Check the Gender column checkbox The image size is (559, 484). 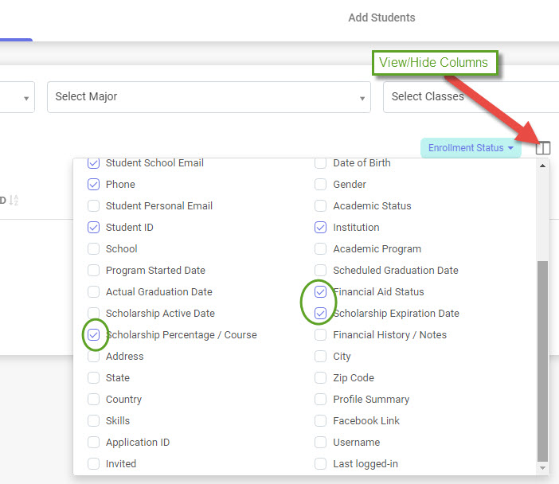(x=321, y=185)
